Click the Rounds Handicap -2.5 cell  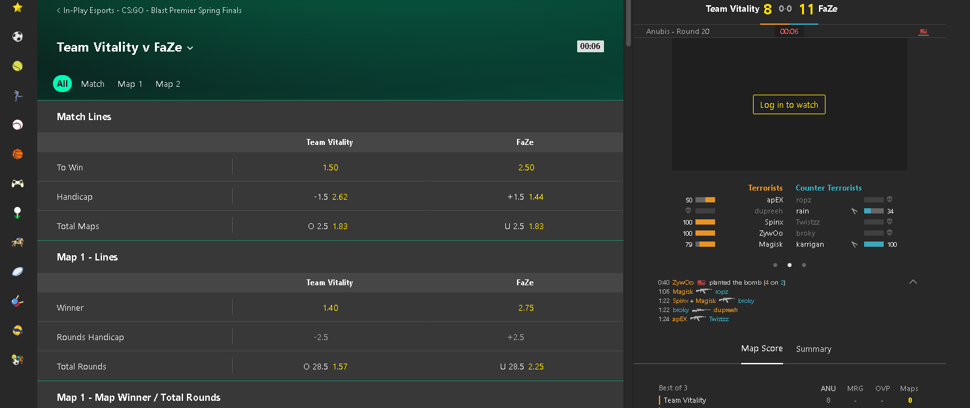coord(330,337)
